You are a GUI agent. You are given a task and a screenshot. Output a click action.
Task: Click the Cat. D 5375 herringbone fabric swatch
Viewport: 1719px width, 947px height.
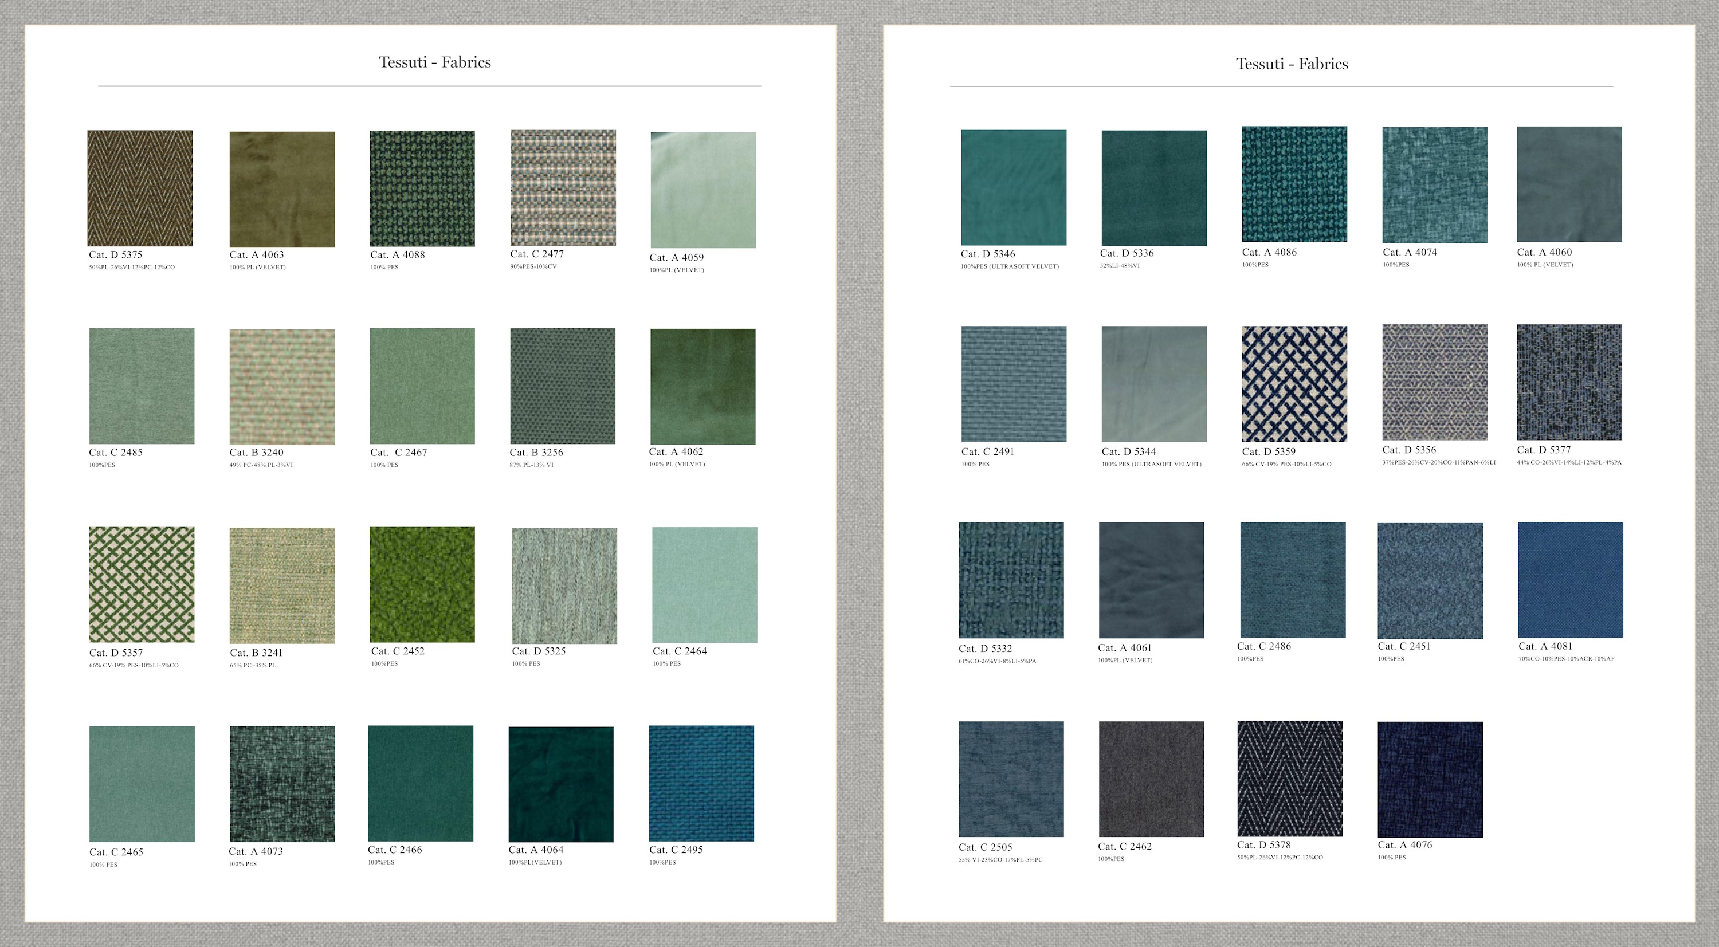point(139,188)
